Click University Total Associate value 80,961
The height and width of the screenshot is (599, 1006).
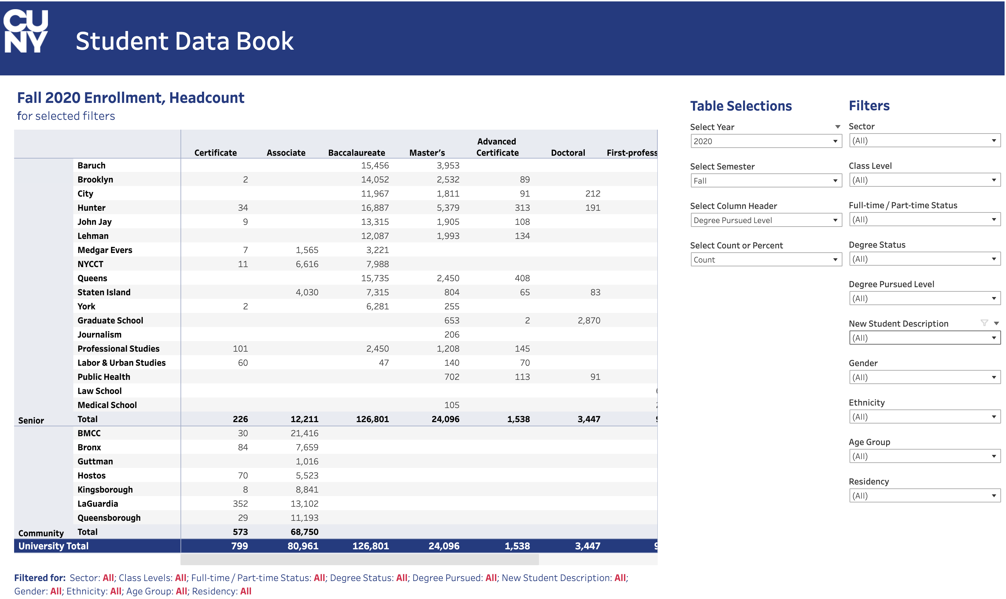(x=303, y=546)
